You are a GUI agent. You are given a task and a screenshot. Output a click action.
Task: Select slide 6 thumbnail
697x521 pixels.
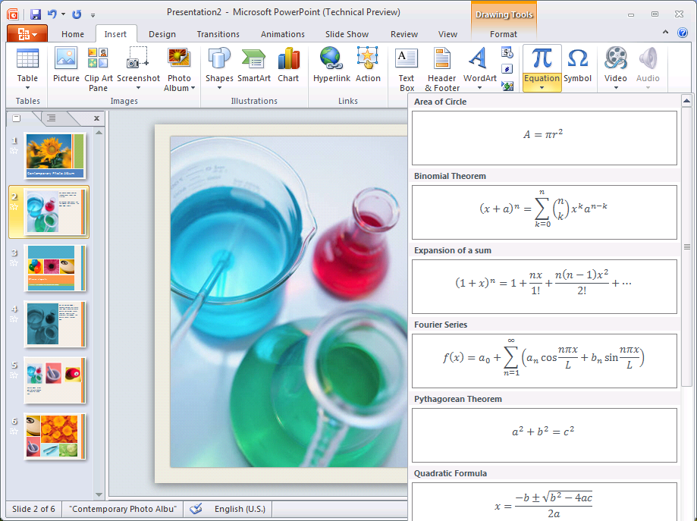tap(55, 436)
